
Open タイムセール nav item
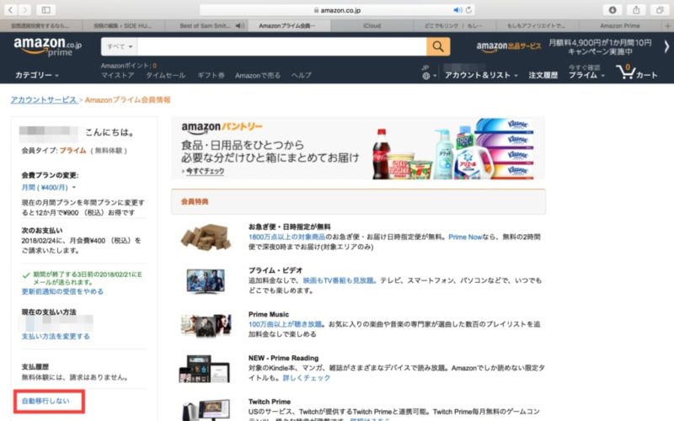[165, 75]
